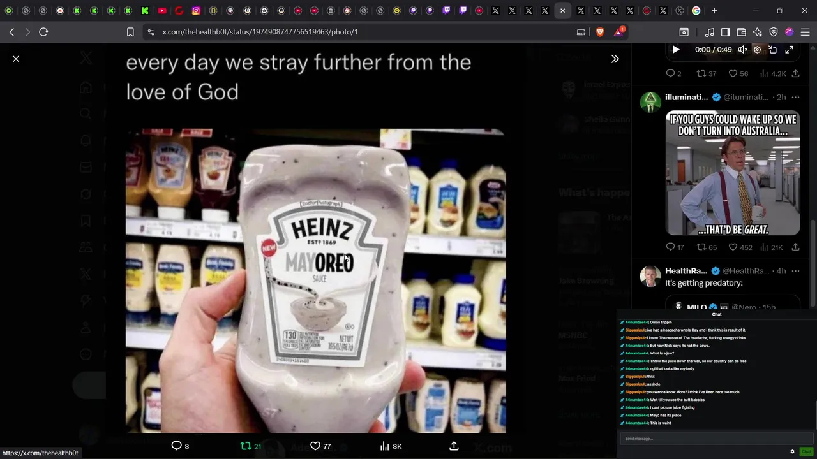817x459 pixels.
Task: Switch to the YouTube tab
Action: click(x=162, y=10)
